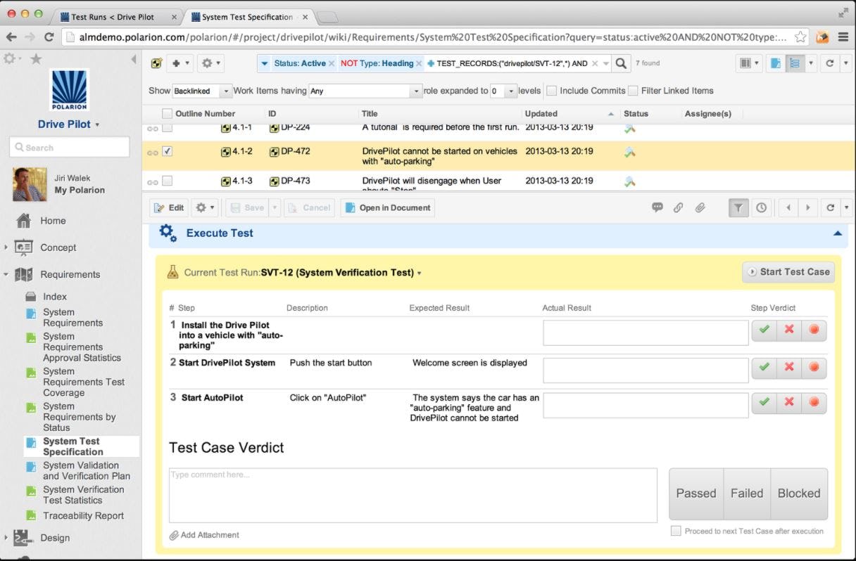Image resolution: width=856 pixels, height=561 pixels.
Task: Open the Show Backlinked dropdown
Action: 201,90
